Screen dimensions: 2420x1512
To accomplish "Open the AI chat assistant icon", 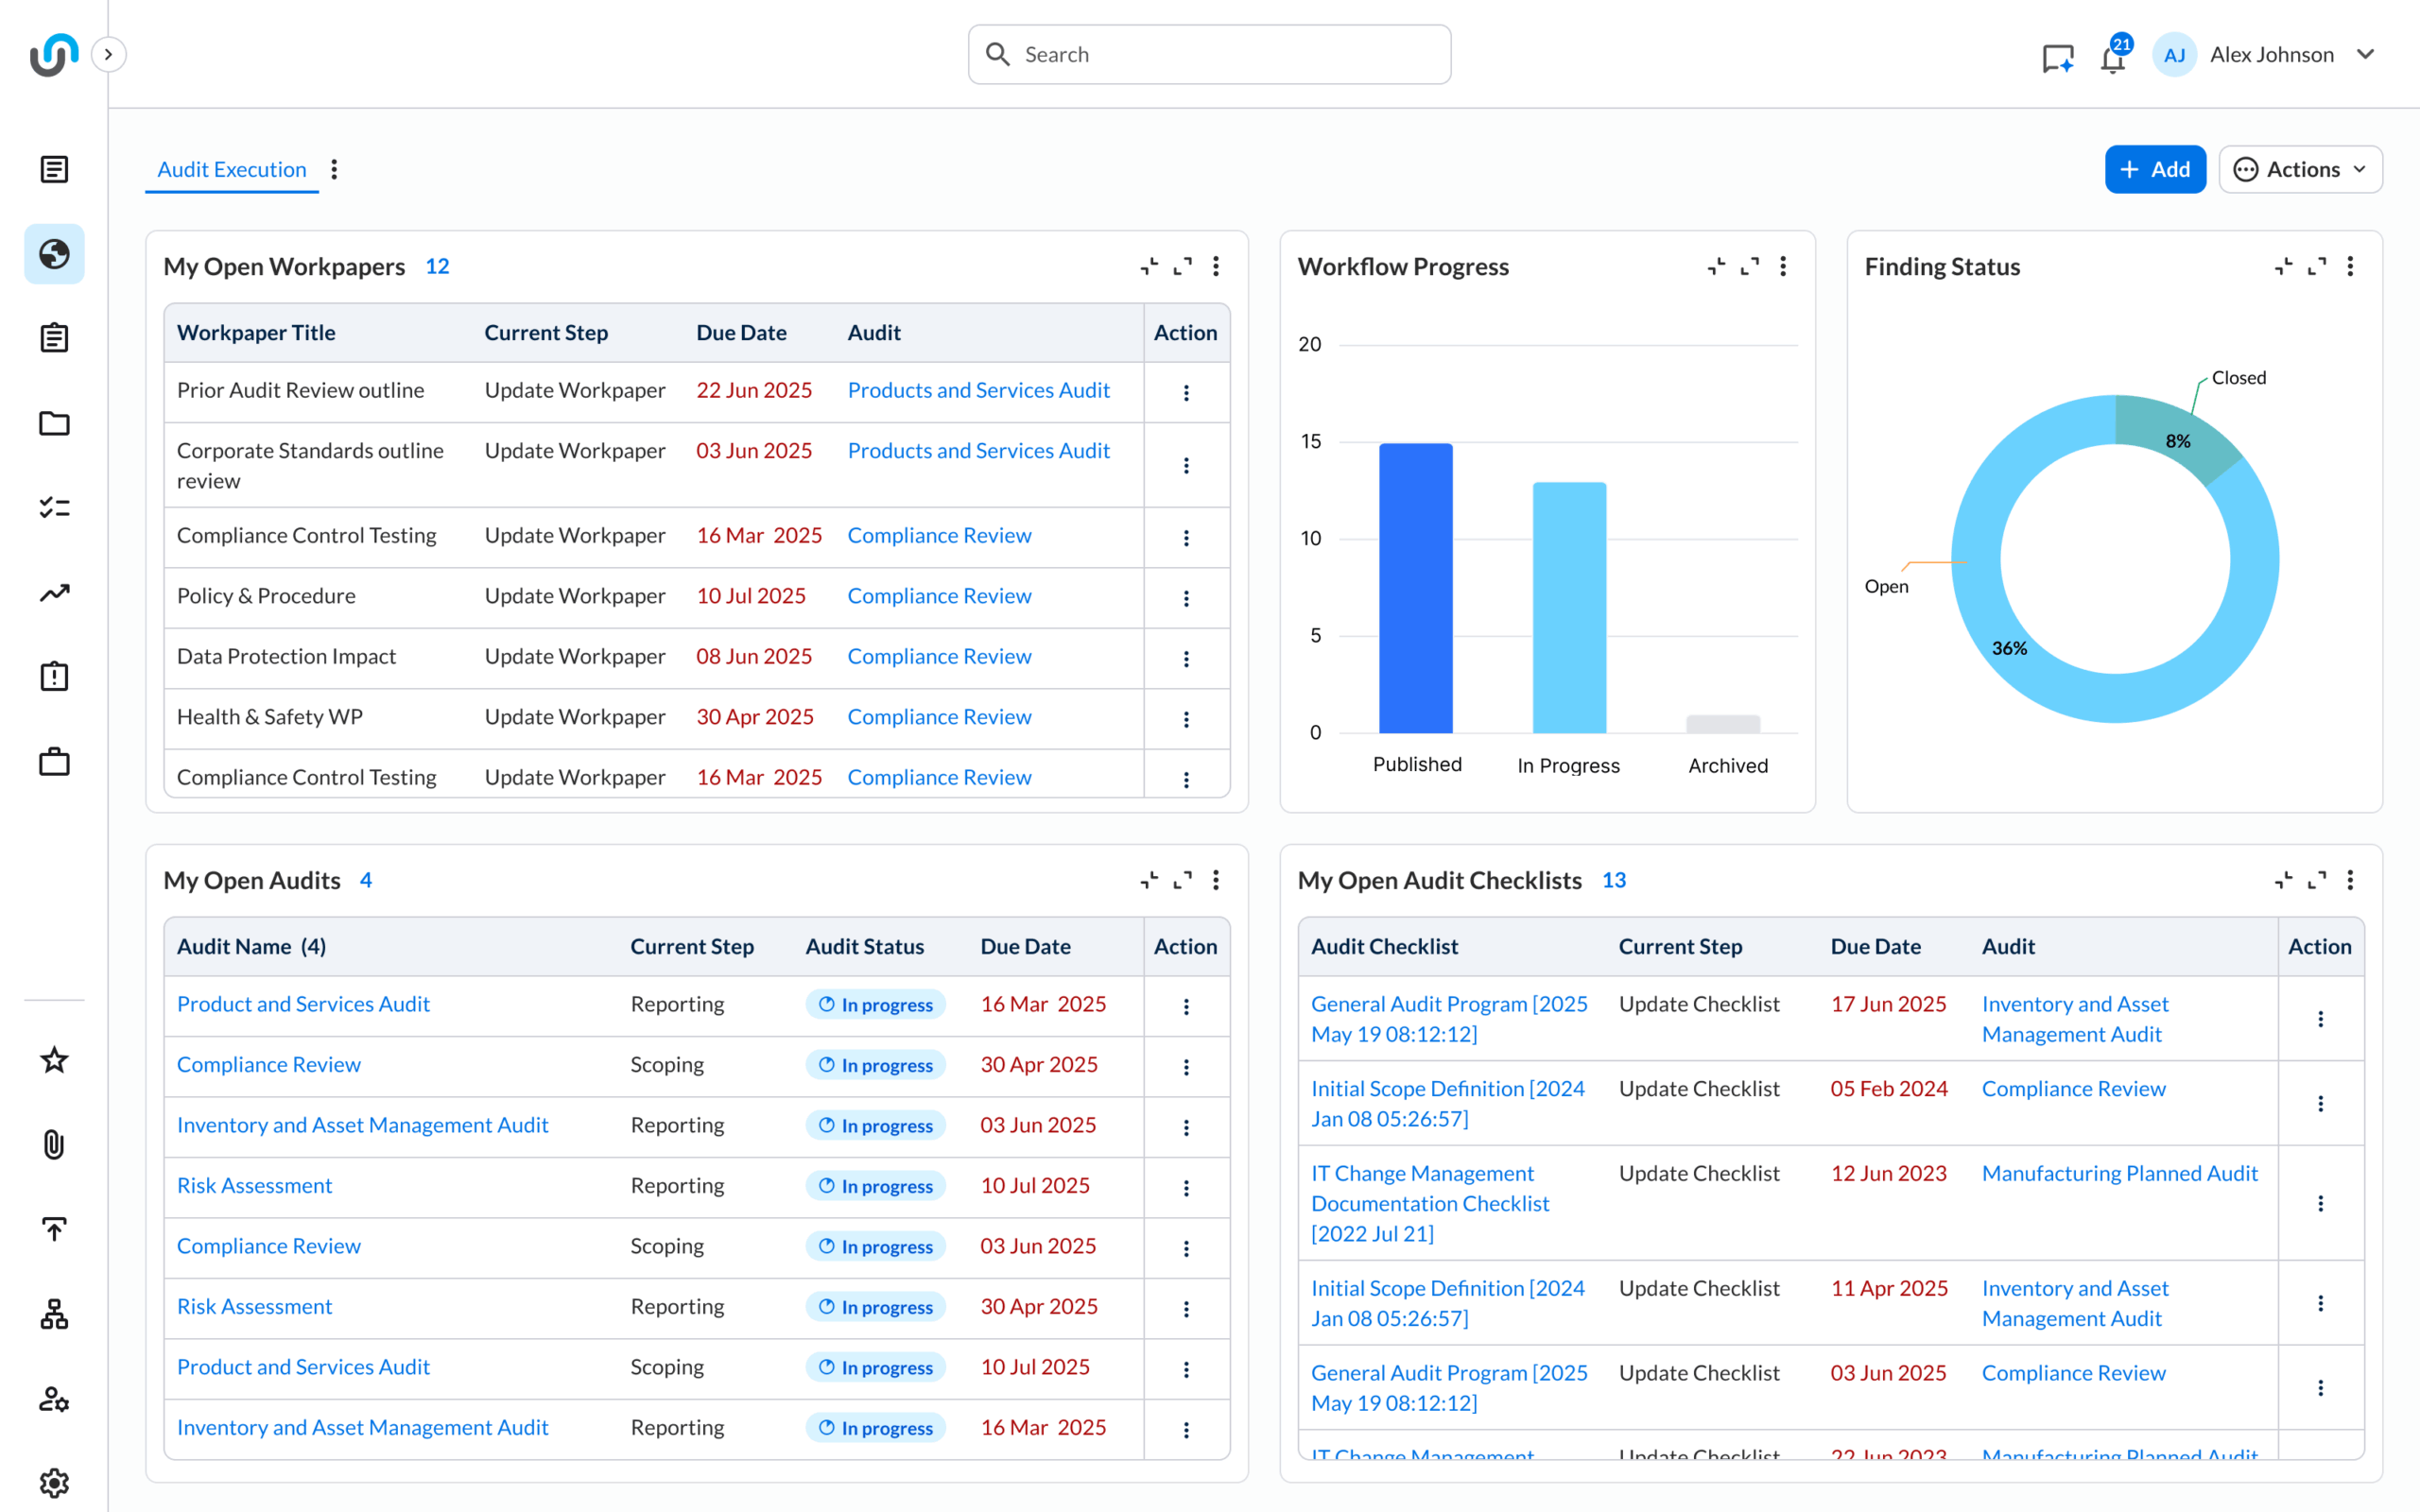I will tap(2057, 57).
